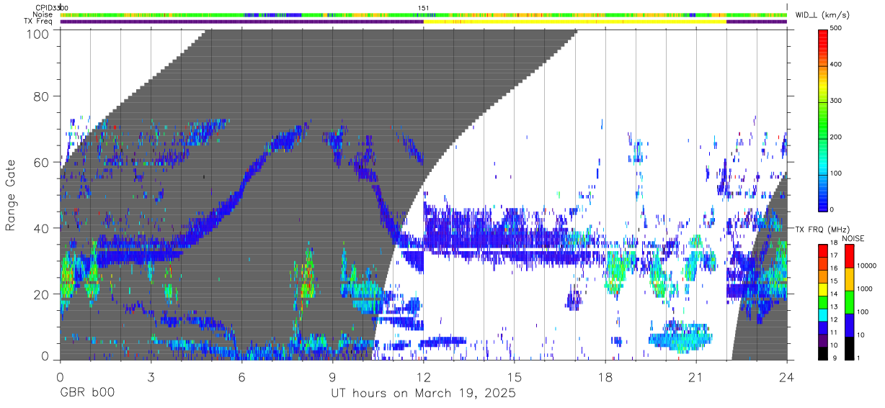The width and height of the screenshot is (885, 408).
Task: Click the '24' UT hour tick label
Action: [x=787, y=376]
